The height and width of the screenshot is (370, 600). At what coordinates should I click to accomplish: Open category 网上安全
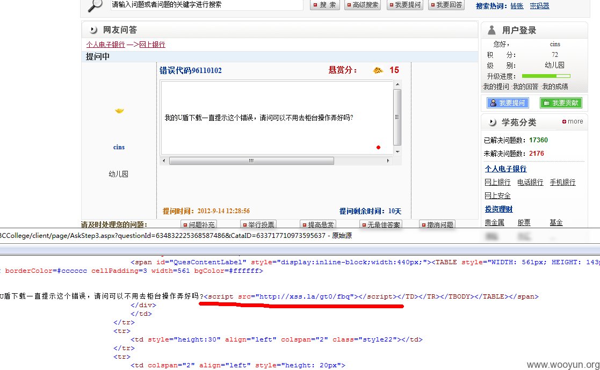(x=497, y=195)
